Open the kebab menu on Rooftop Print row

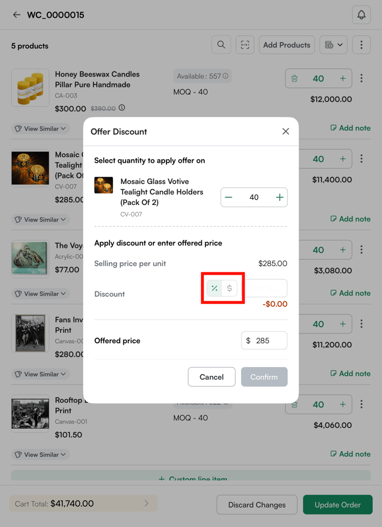(x=361, y=404)
